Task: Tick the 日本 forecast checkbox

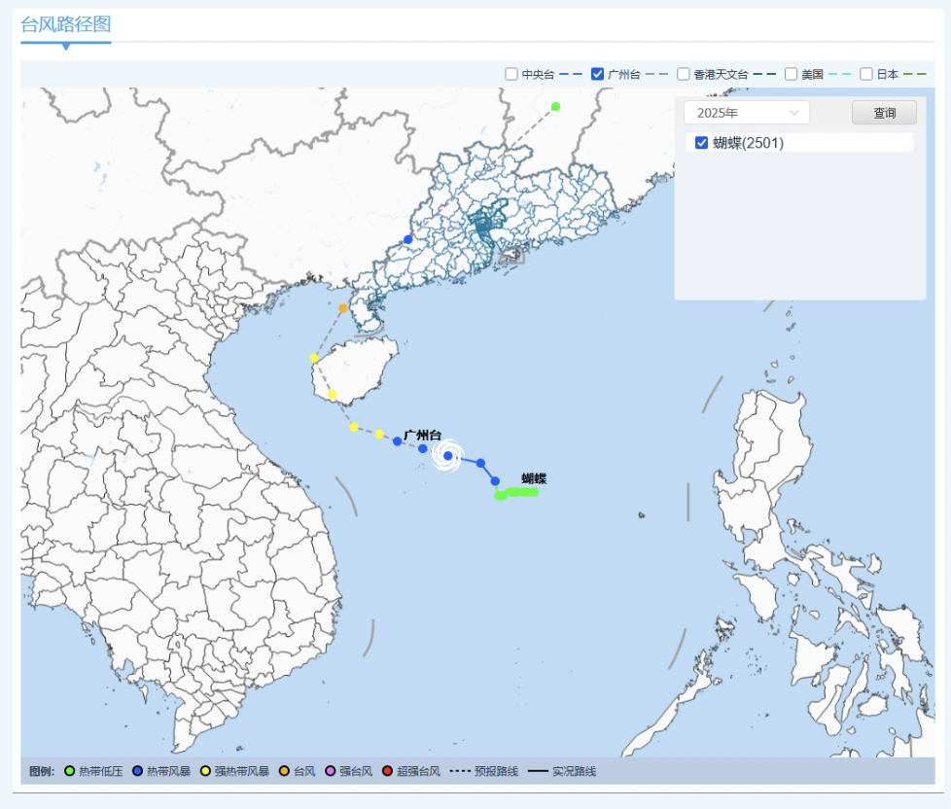Action: click(866, 74)
